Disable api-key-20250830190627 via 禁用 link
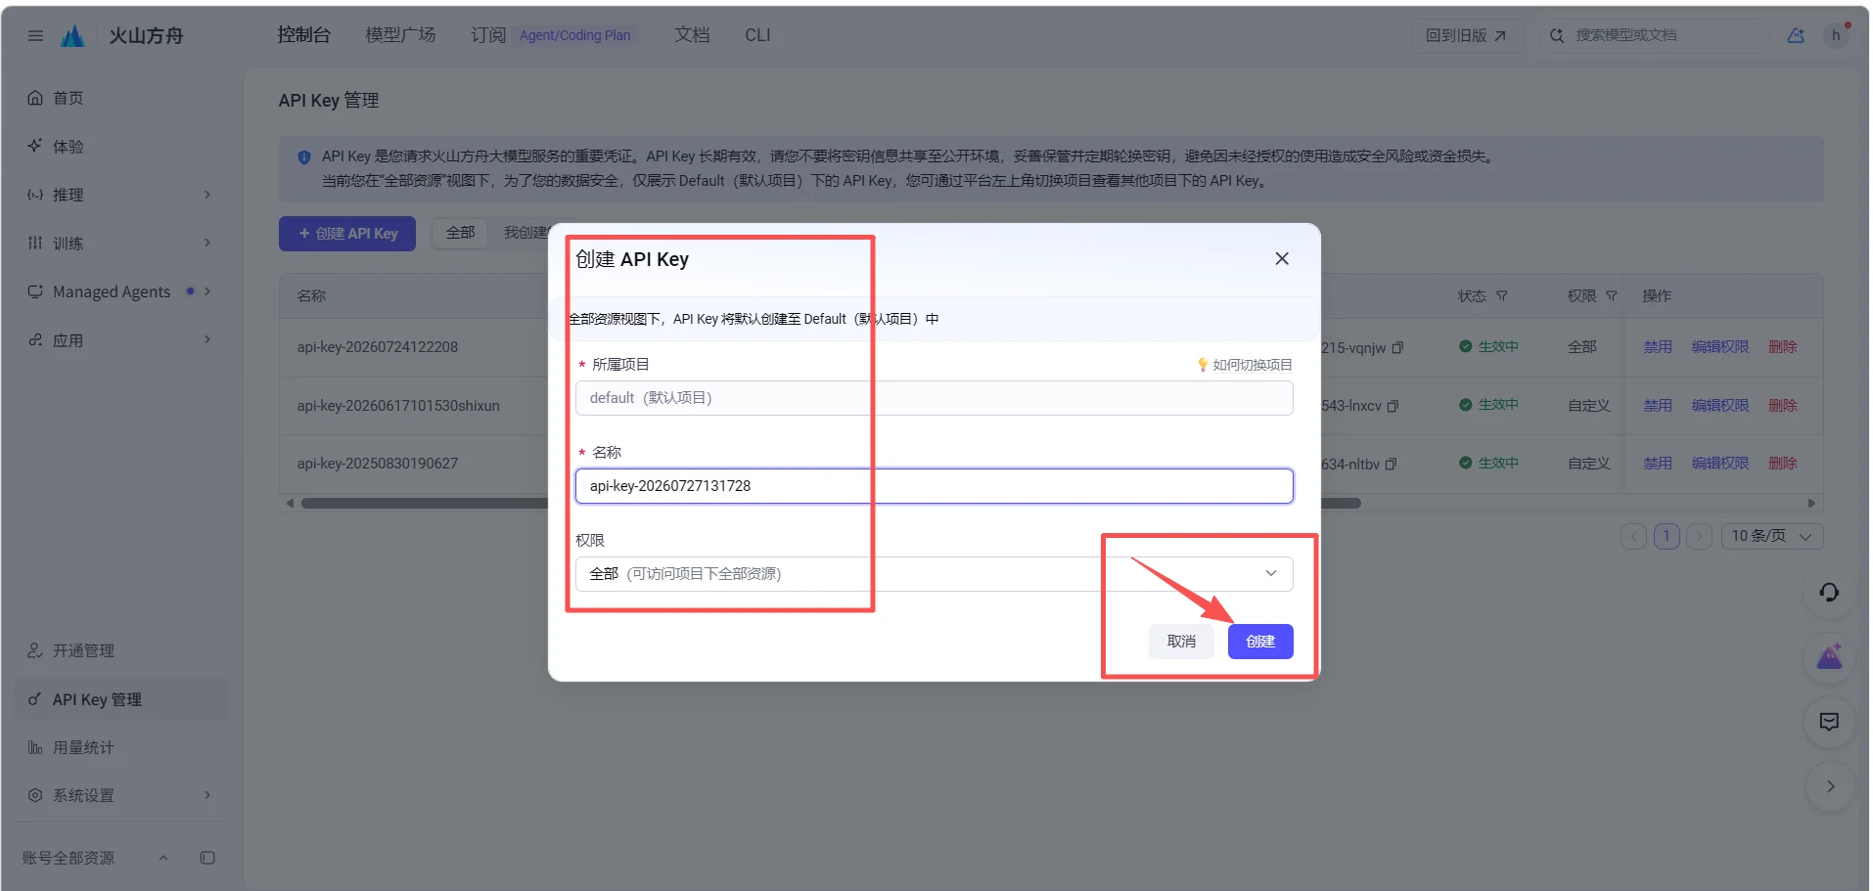1873x891 pixels. coord(1658,464)
